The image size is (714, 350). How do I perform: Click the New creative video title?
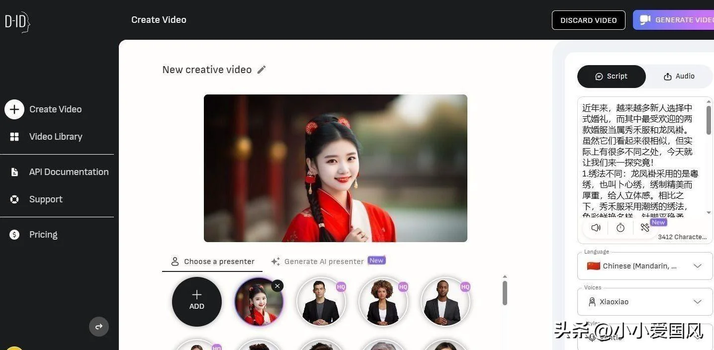(x=207, y=70)
